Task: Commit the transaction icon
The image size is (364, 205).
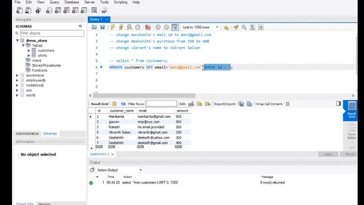Action: coord(158,27)
